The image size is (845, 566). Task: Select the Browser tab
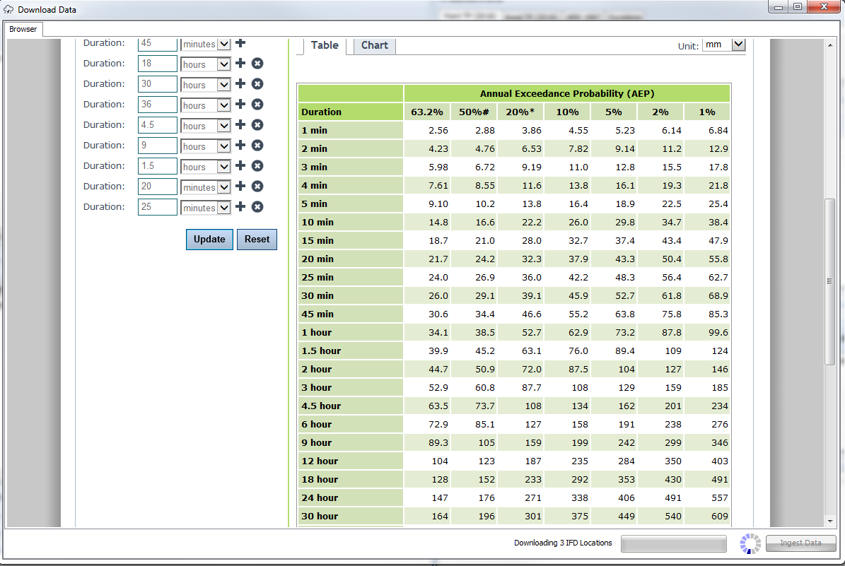click(23, 29)
